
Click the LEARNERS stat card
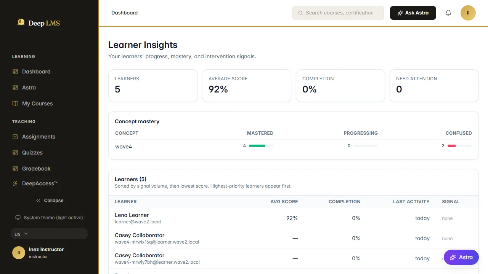click(153, 86)
